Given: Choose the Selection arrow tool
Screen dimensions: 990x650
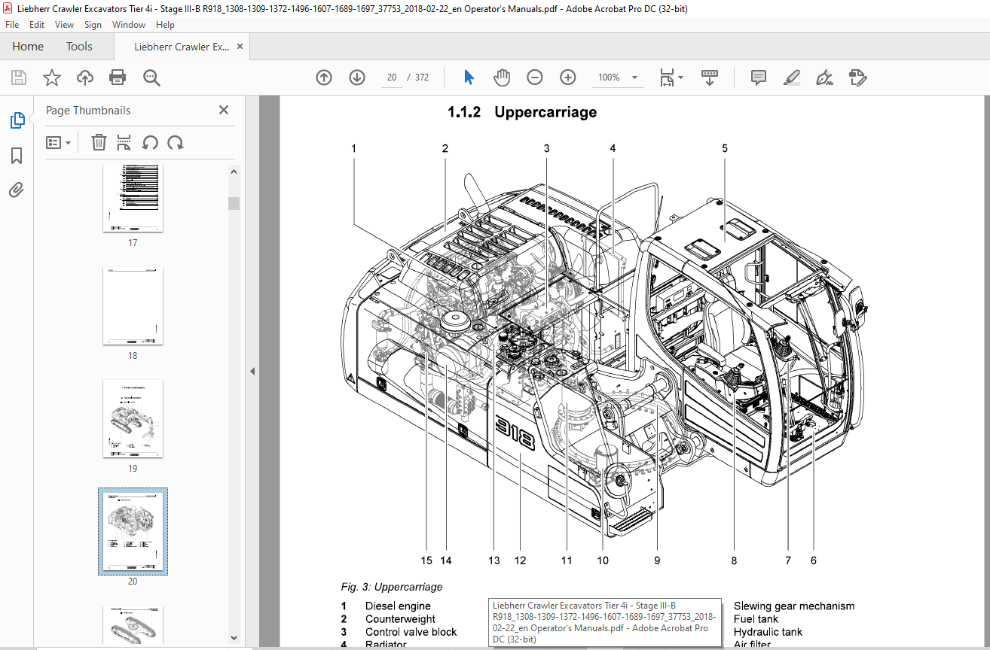Looking at the screenshot, I should [469, 77].
